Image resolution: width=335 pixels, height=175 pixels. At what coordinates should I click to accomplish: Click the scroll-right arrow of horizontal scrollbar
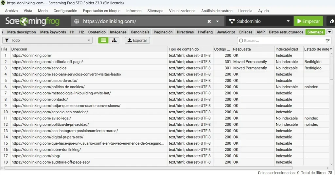[x=328, y=168]
